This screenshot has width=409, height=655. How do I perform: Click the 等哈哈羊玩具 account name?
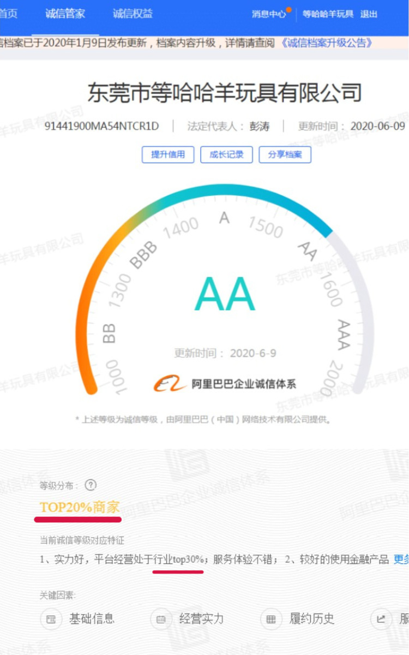pos(328,14)
